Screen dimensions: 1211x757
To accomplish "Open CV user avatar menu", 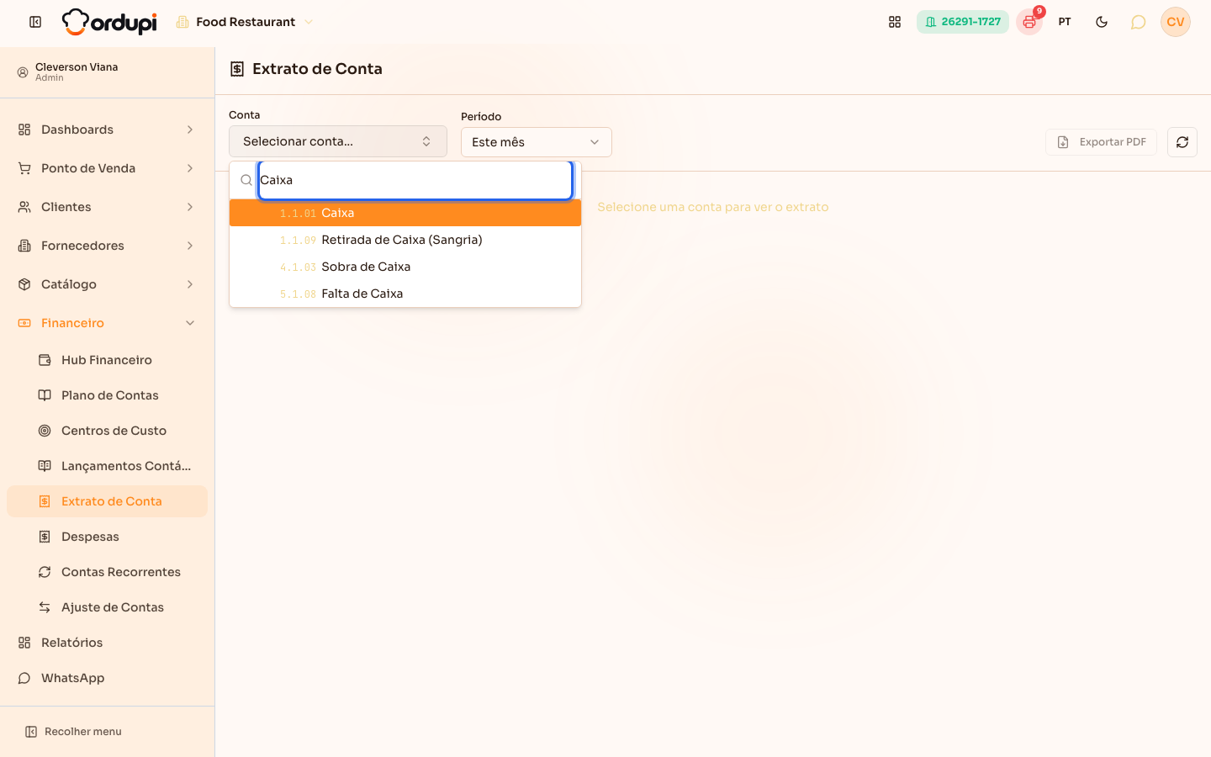I will point(1176,22).
